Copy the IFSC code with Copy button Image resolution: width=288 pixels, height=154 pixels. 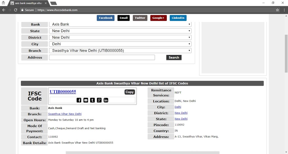(x=129, y=92)
